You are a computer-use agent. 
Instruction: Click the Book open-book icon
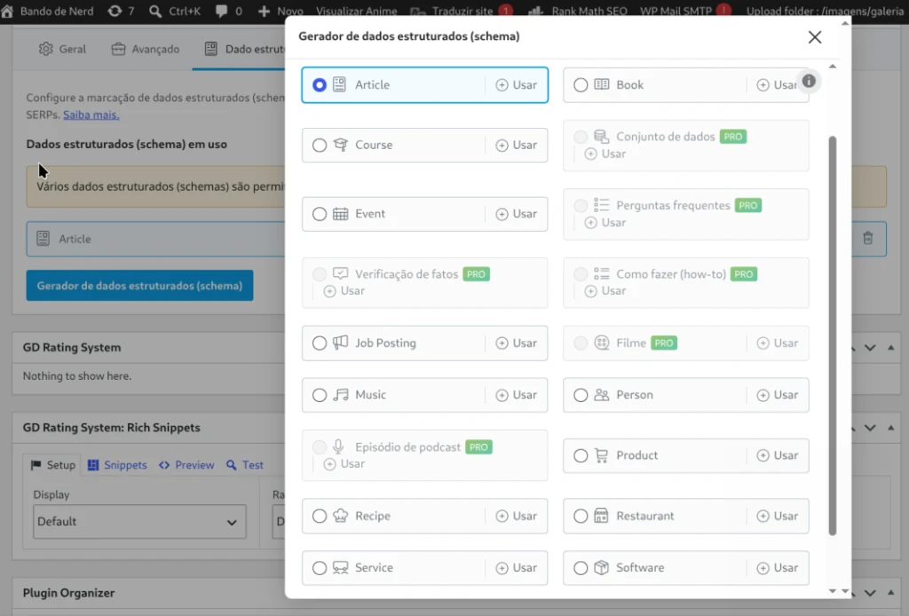(602, 84)
